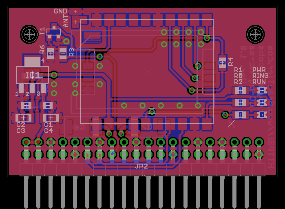The height and width of the screenshot is (209, 285).
Task: Pick the R6 resistor footprint
Action: (x=51, y=53)
